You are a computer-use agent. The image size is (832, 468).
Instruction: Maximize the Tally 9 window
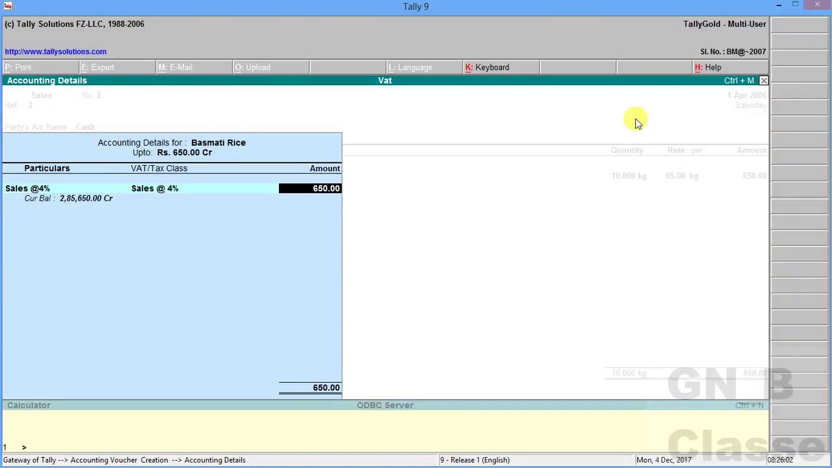(x=795, y=5)
